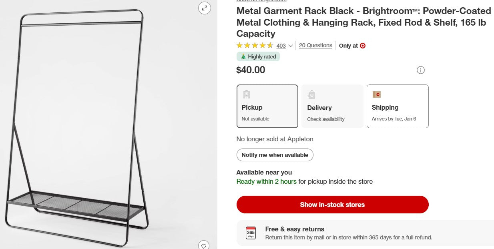Open the star rating details
Viewport: 494px width, 249px height.
click(254, 45)
